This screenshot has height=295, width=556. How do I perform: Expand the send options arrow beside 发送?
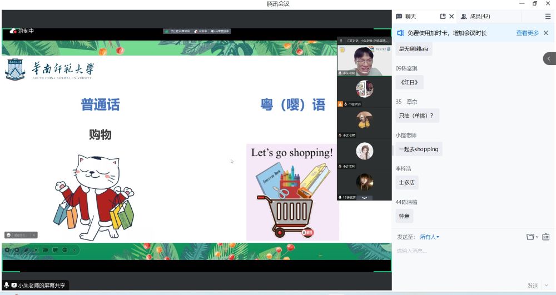coord(546,286)
